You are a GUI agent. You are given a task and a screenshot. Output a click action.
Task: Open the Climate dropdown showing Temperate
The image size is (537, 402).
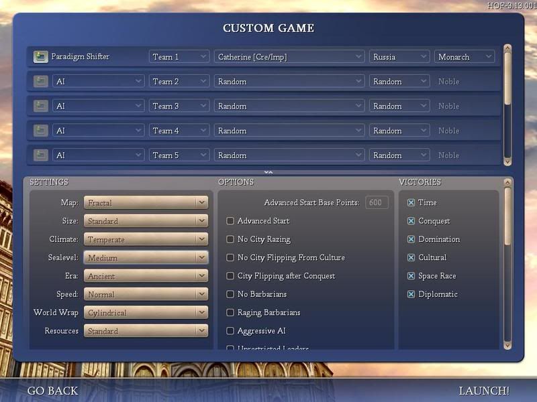[x=146, y=239]
